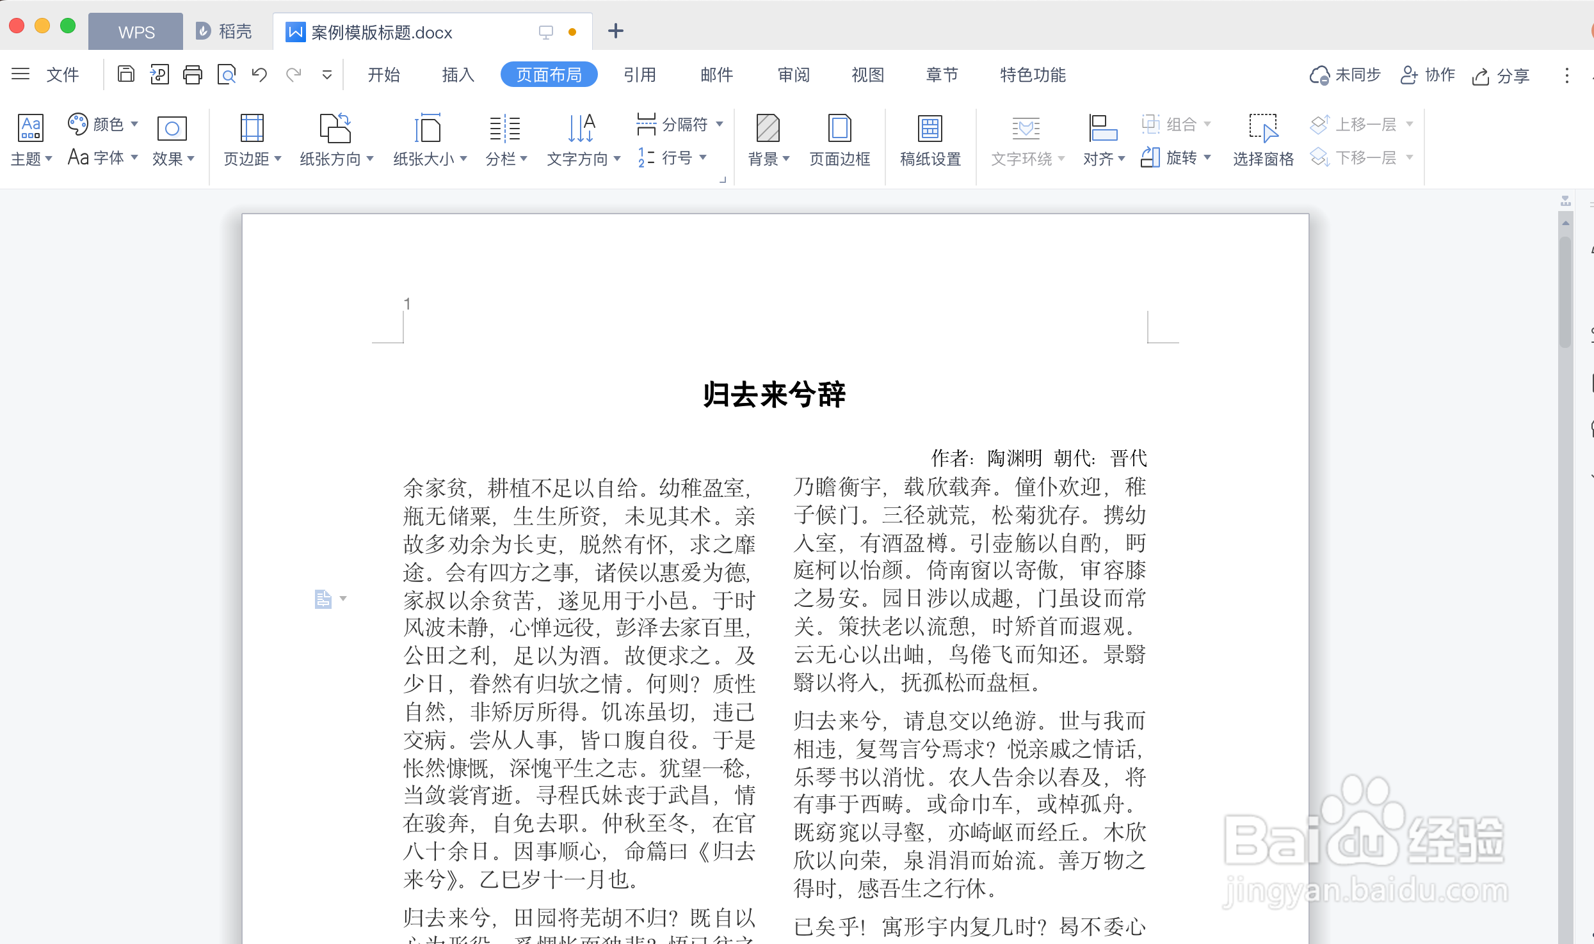Click the 纸张大小 paper size icon
1594x944 pixels.
point(428,128)
